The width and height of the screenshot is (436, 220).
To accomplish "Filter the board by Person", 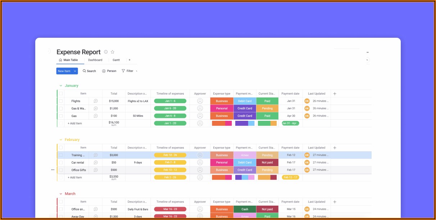I will coord(109,71).
